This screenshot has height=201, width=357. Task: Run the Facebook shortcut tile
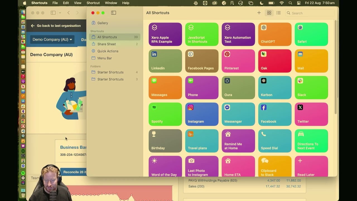click(x=275, y=114)
